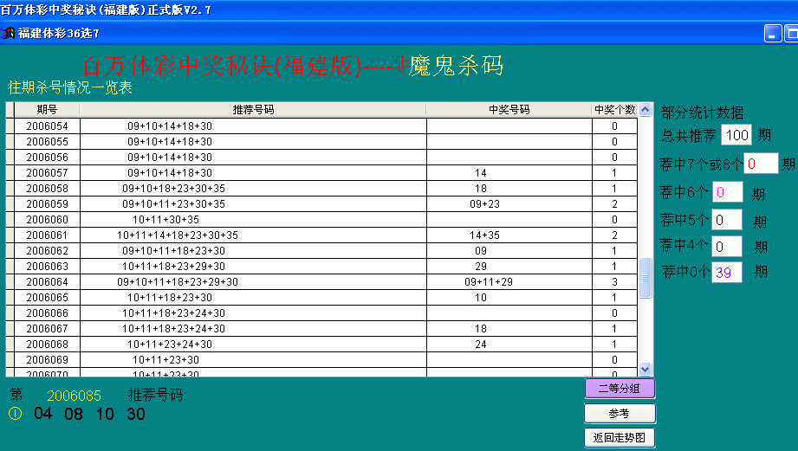Click the 中奖号码 column header
This screenshot has width=798, height=451.
click(x=509, y=110)
